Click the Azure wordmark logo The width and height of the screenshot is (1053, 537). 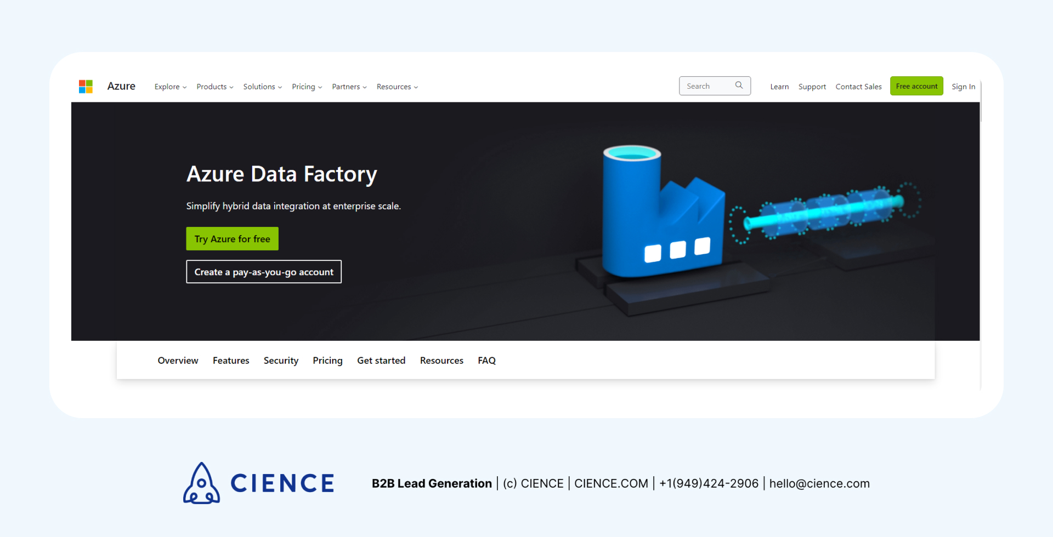(121, 86)
